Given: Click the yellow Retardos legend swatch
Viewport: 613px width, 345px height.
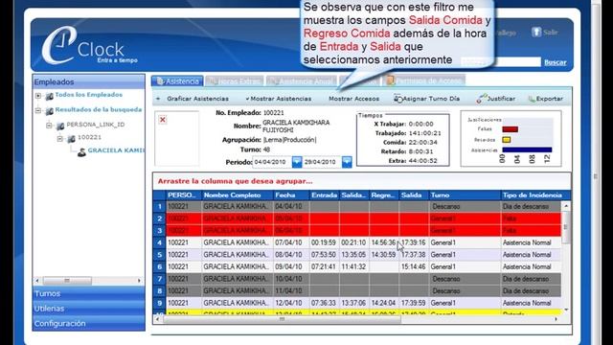Looking at the screenshot, I should click(507, 140).
